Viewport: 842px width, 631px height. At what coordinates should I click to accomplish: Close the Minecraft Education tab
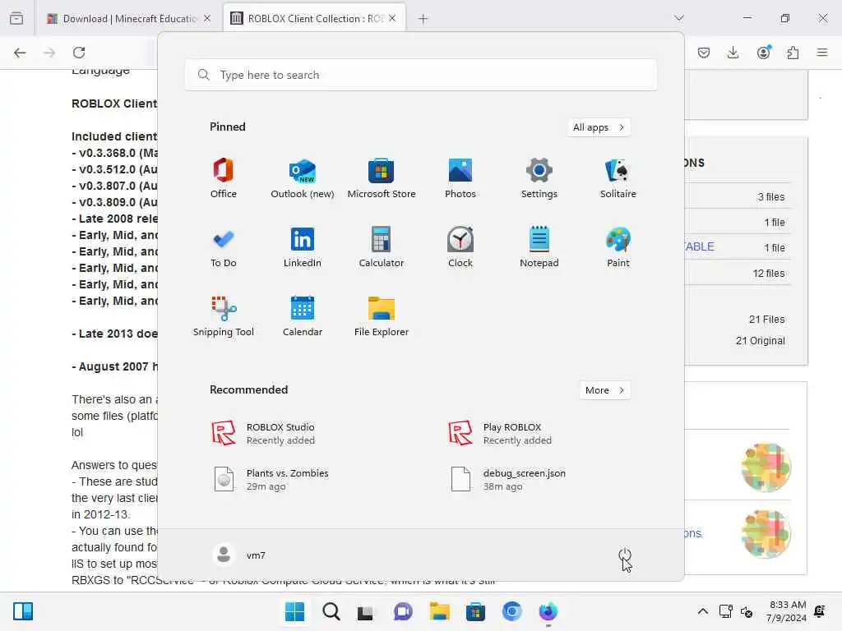[x=207, y=19]
